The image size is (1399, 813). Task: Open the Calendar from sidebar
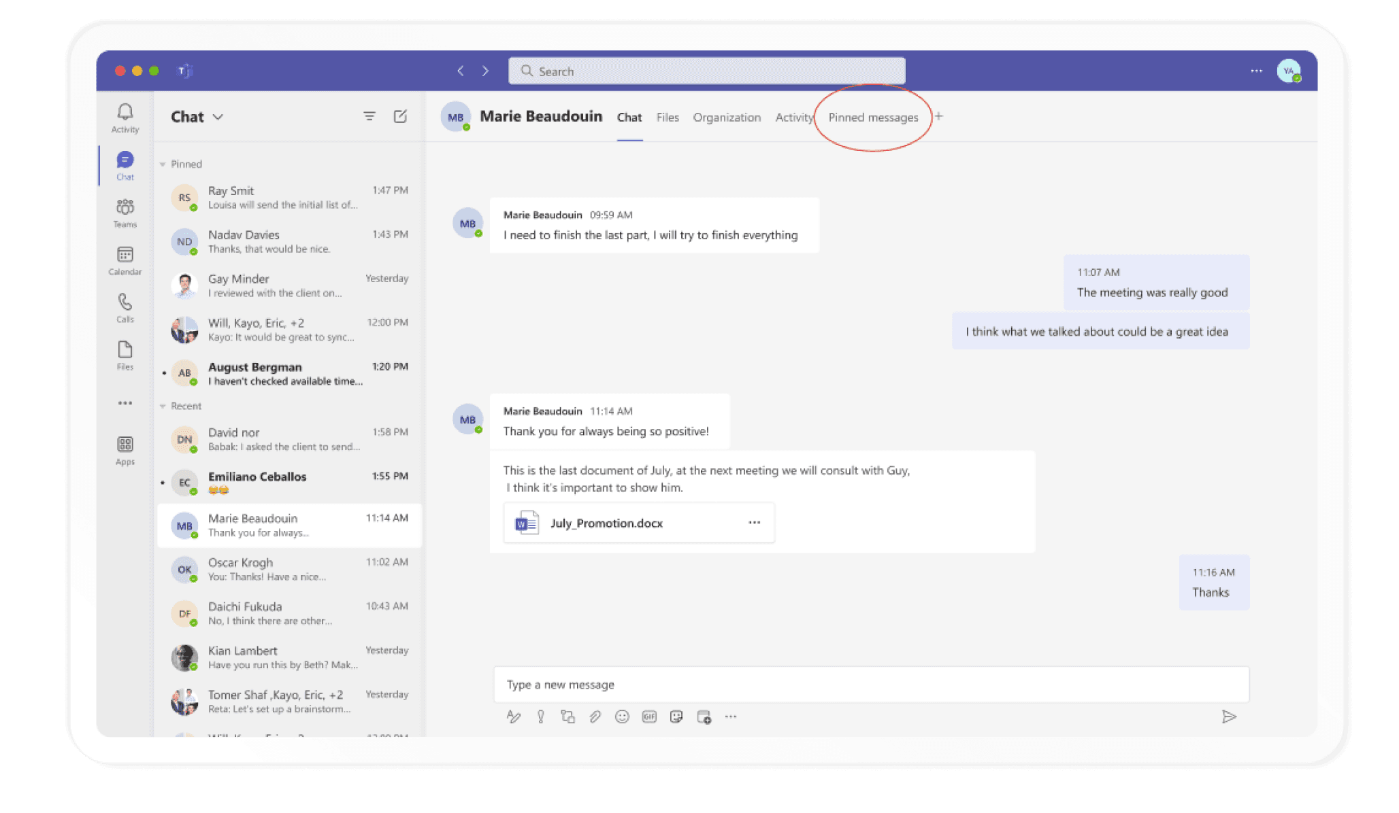point(125,260)
